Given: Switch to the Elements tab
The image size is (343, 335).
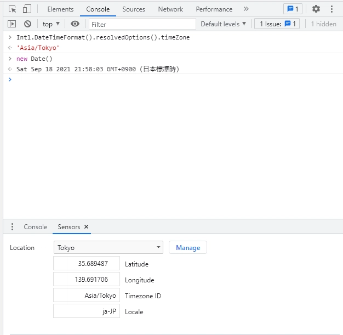Looking at the screenshot, I should click(60, 9).
